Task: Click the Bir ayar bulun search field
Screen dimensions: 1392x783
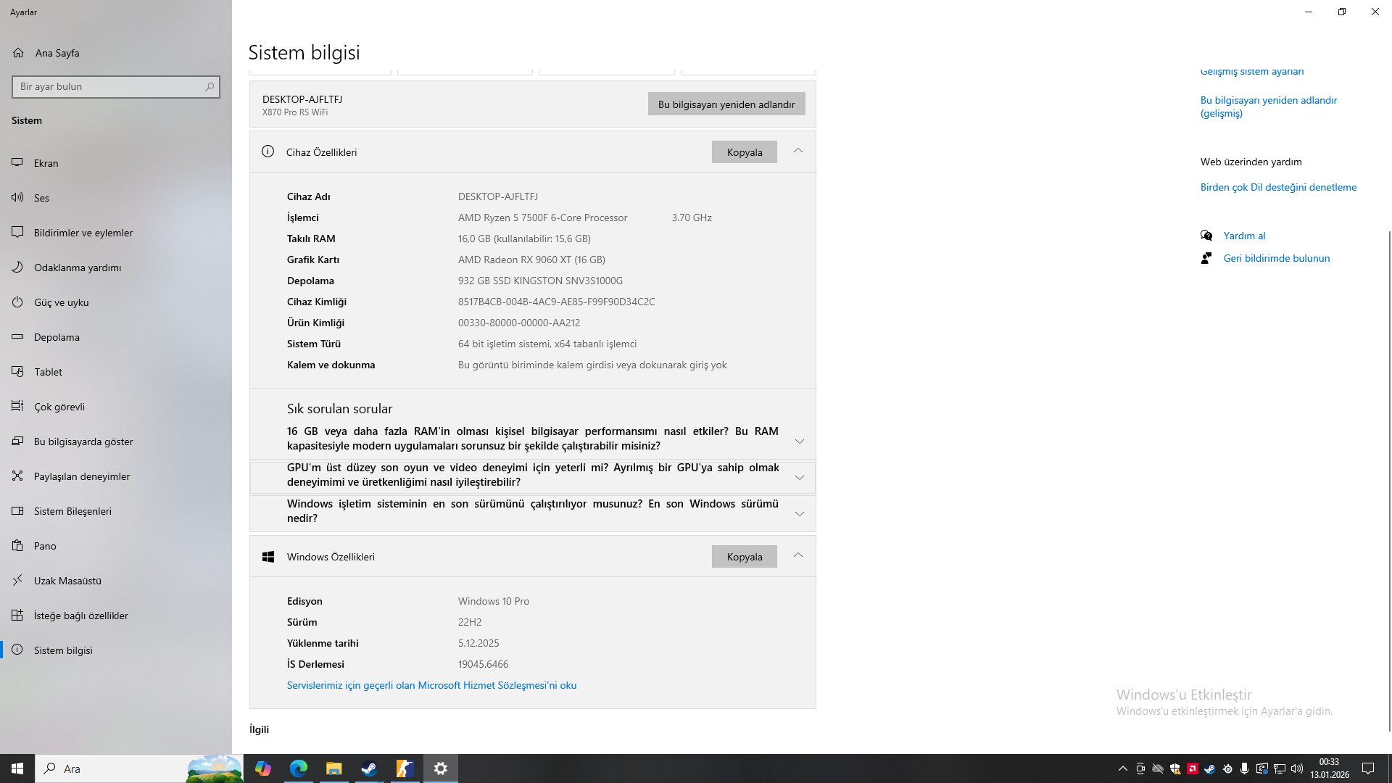Action: tap(116, 87)
